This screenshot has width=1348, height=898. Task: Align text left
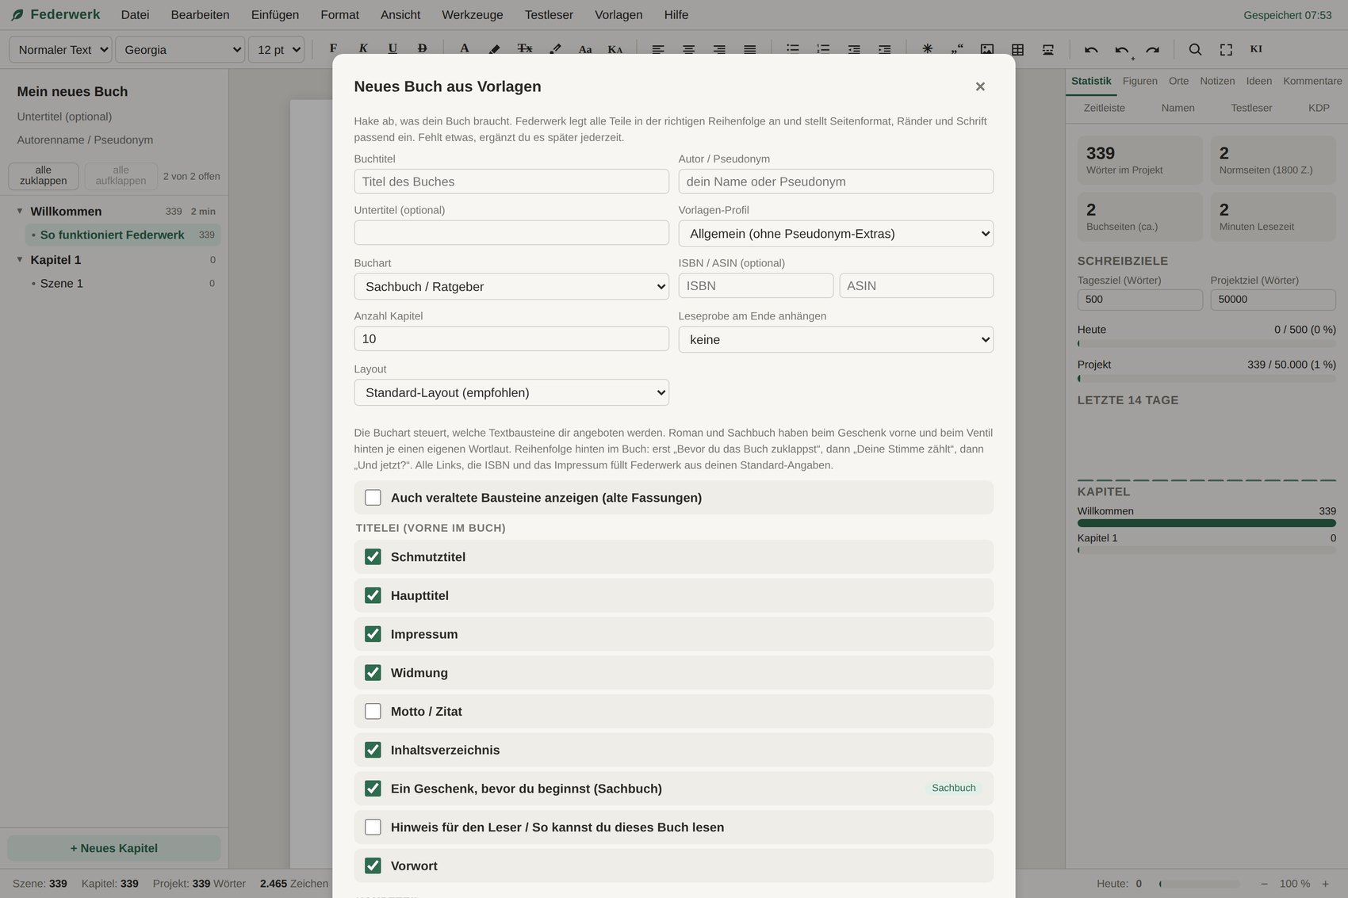pos(658,49)
